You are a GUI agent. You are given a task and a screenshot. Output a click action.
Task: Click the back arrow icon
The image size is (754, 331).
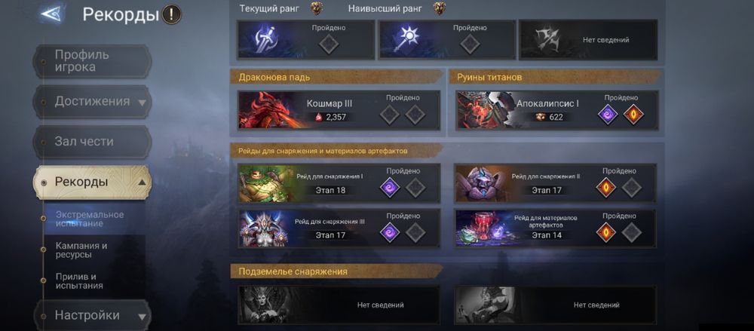click(51, 14)
